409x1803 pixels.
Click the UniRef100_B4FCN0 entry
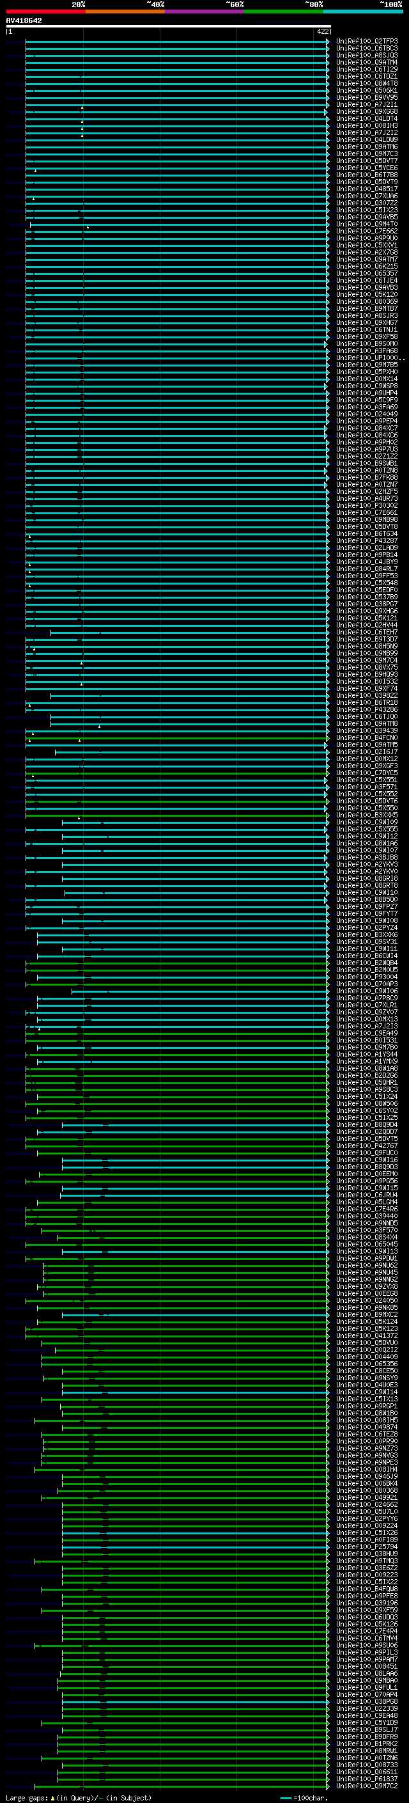367,737
